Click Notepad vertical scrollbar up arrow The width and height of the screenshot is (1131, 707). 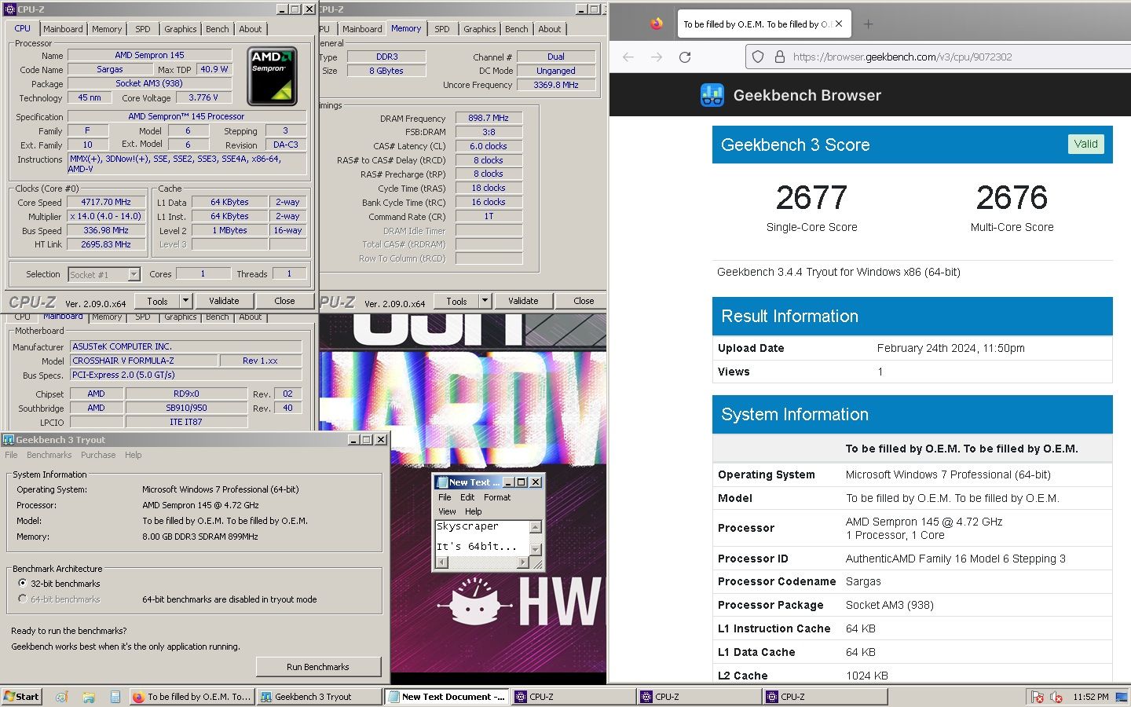[536, 527]
